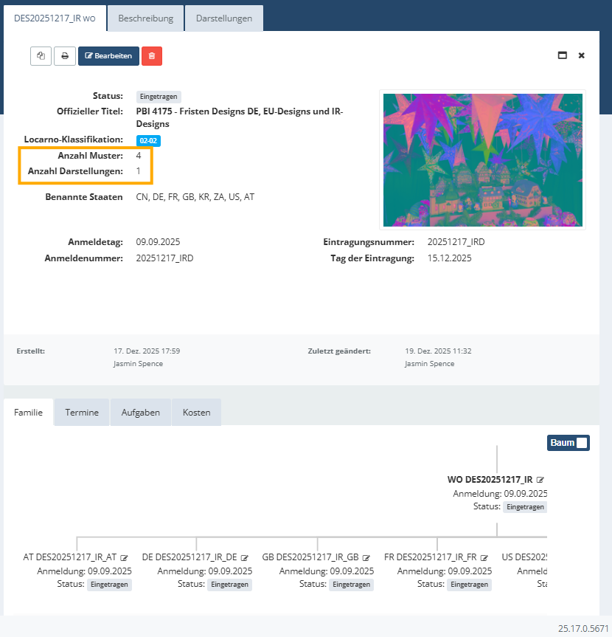
Task: Click Eingetragen badge of the AT entry
Action: (110, 585)
